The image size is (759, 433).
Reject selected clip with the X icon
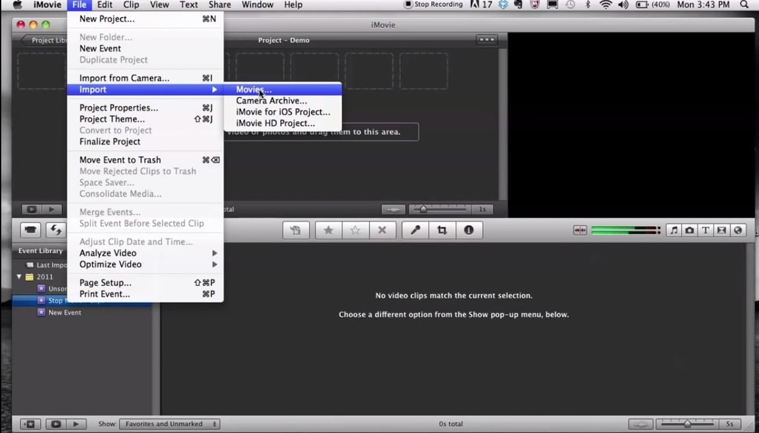point(382,230)
